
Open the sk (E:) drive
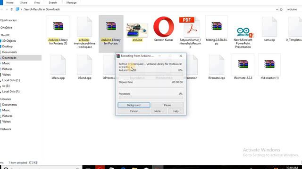click(x=6, y=86)
